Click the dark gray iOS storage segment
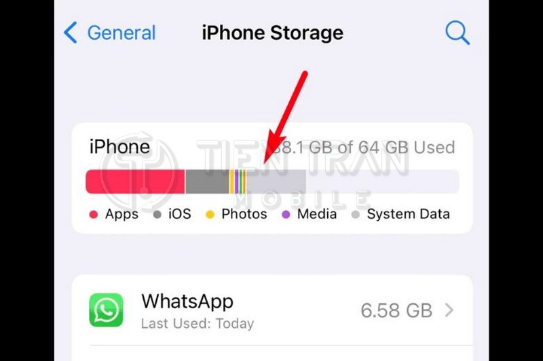543x361 pixels. pyautogui.click(x=207, y=182)
